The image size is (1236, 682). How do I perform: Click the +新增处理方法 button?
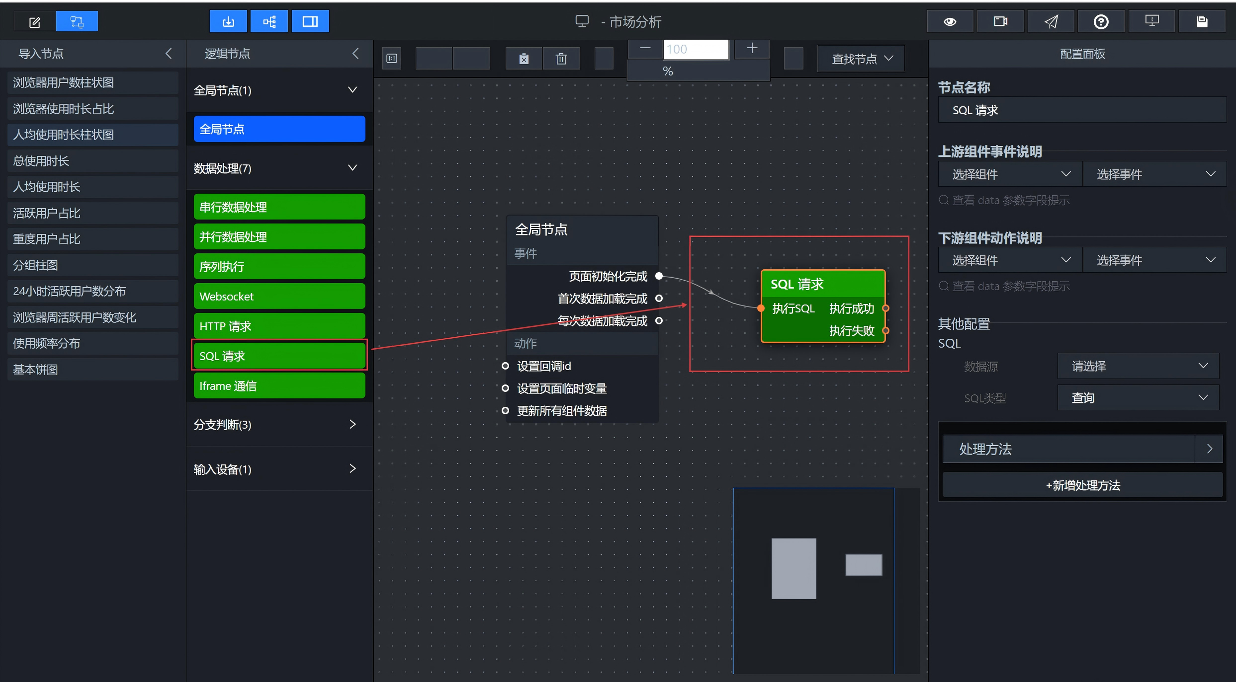pyautogui.click(x=1082, y=485)
